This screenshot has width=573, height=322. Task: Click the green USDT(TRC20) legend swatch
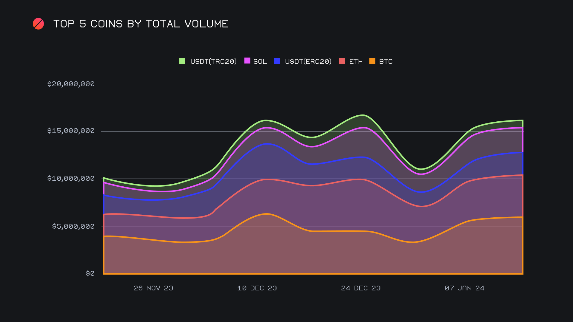click(x=182, y=61)
